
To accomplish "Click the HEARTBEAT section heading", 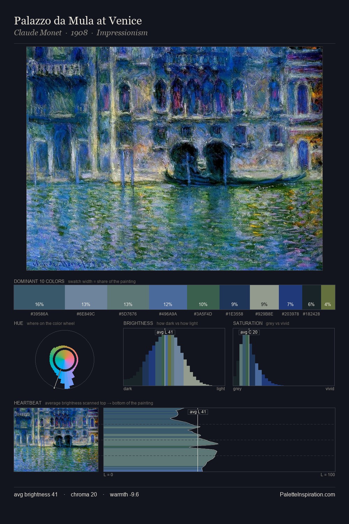I will [x=28, y=403].
